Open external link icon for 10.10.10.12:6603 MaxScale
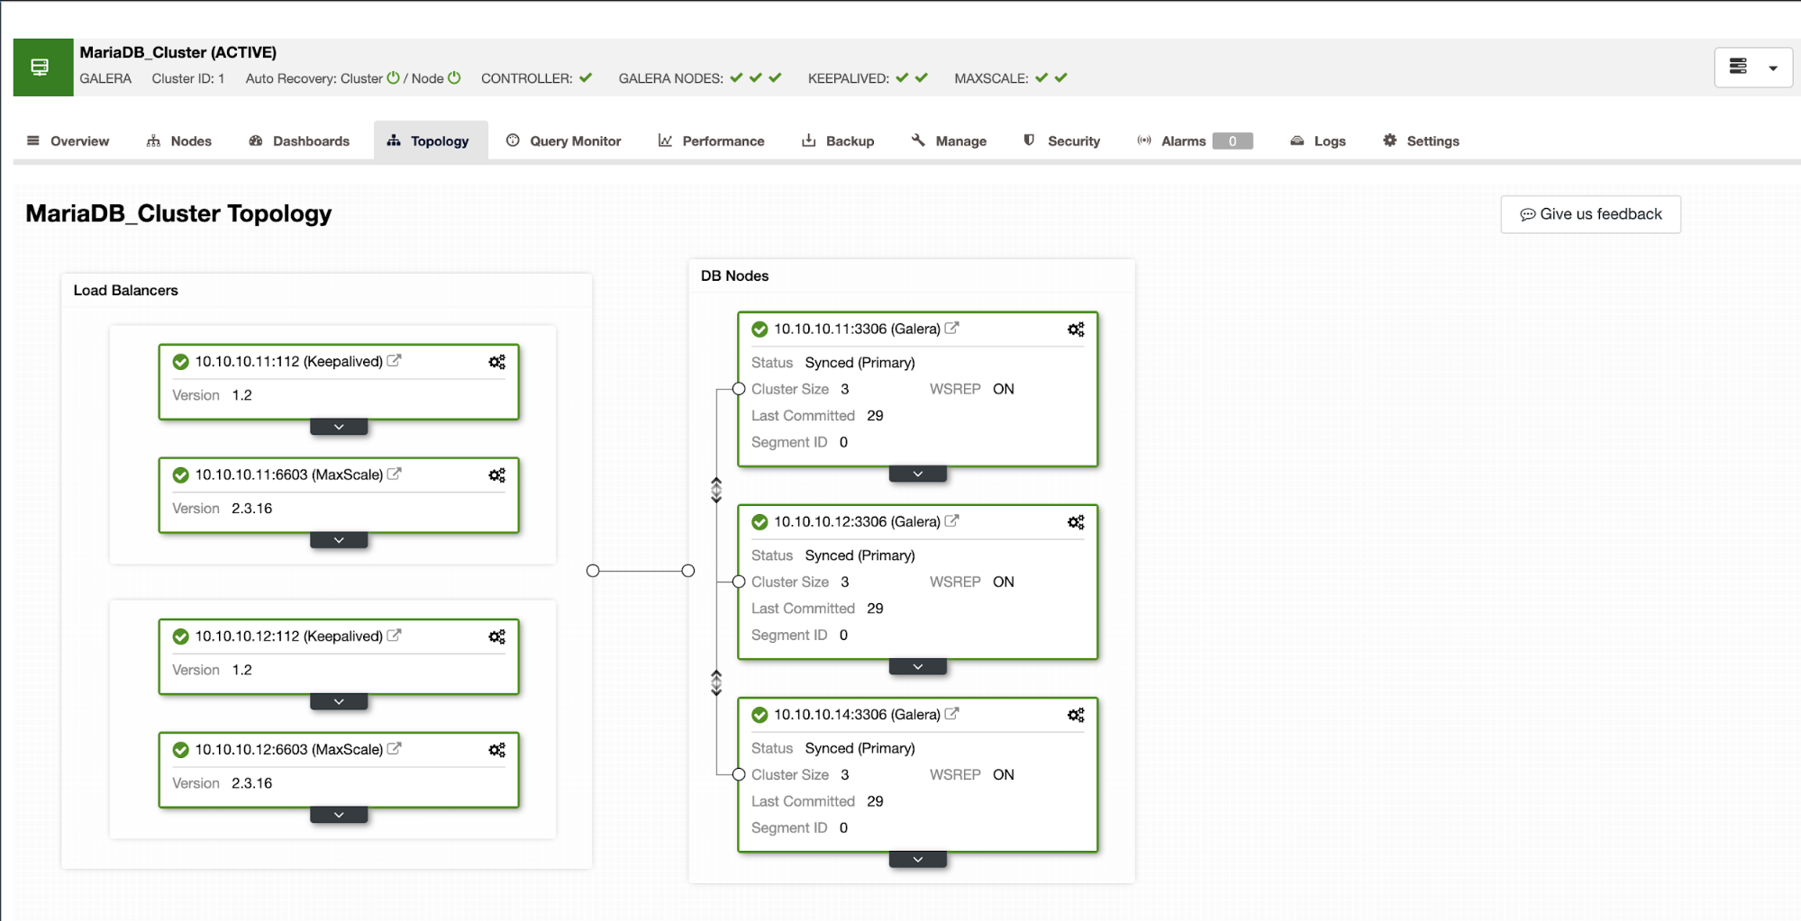Image resolution: width=1801 pixels, height=921 pixels. (x=395, y=748)
